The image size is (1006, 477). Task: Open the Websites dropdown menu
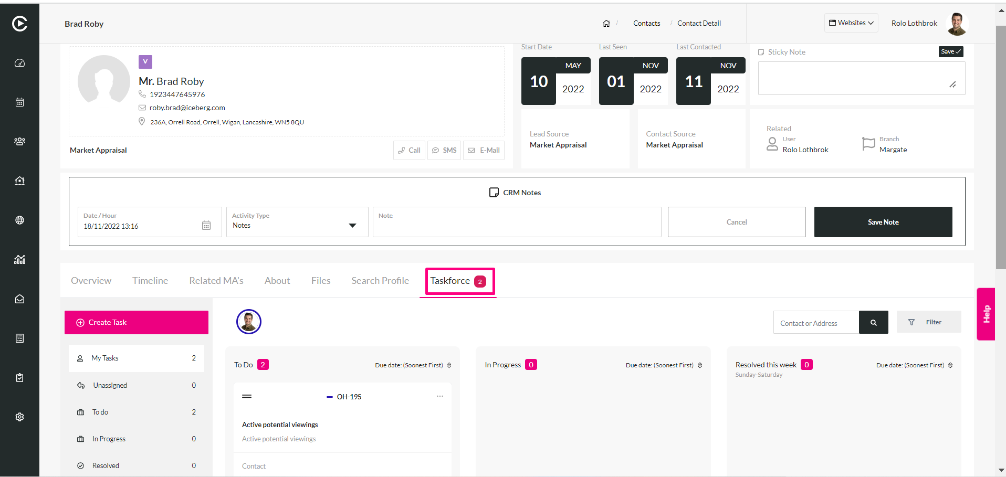point(851,23)
